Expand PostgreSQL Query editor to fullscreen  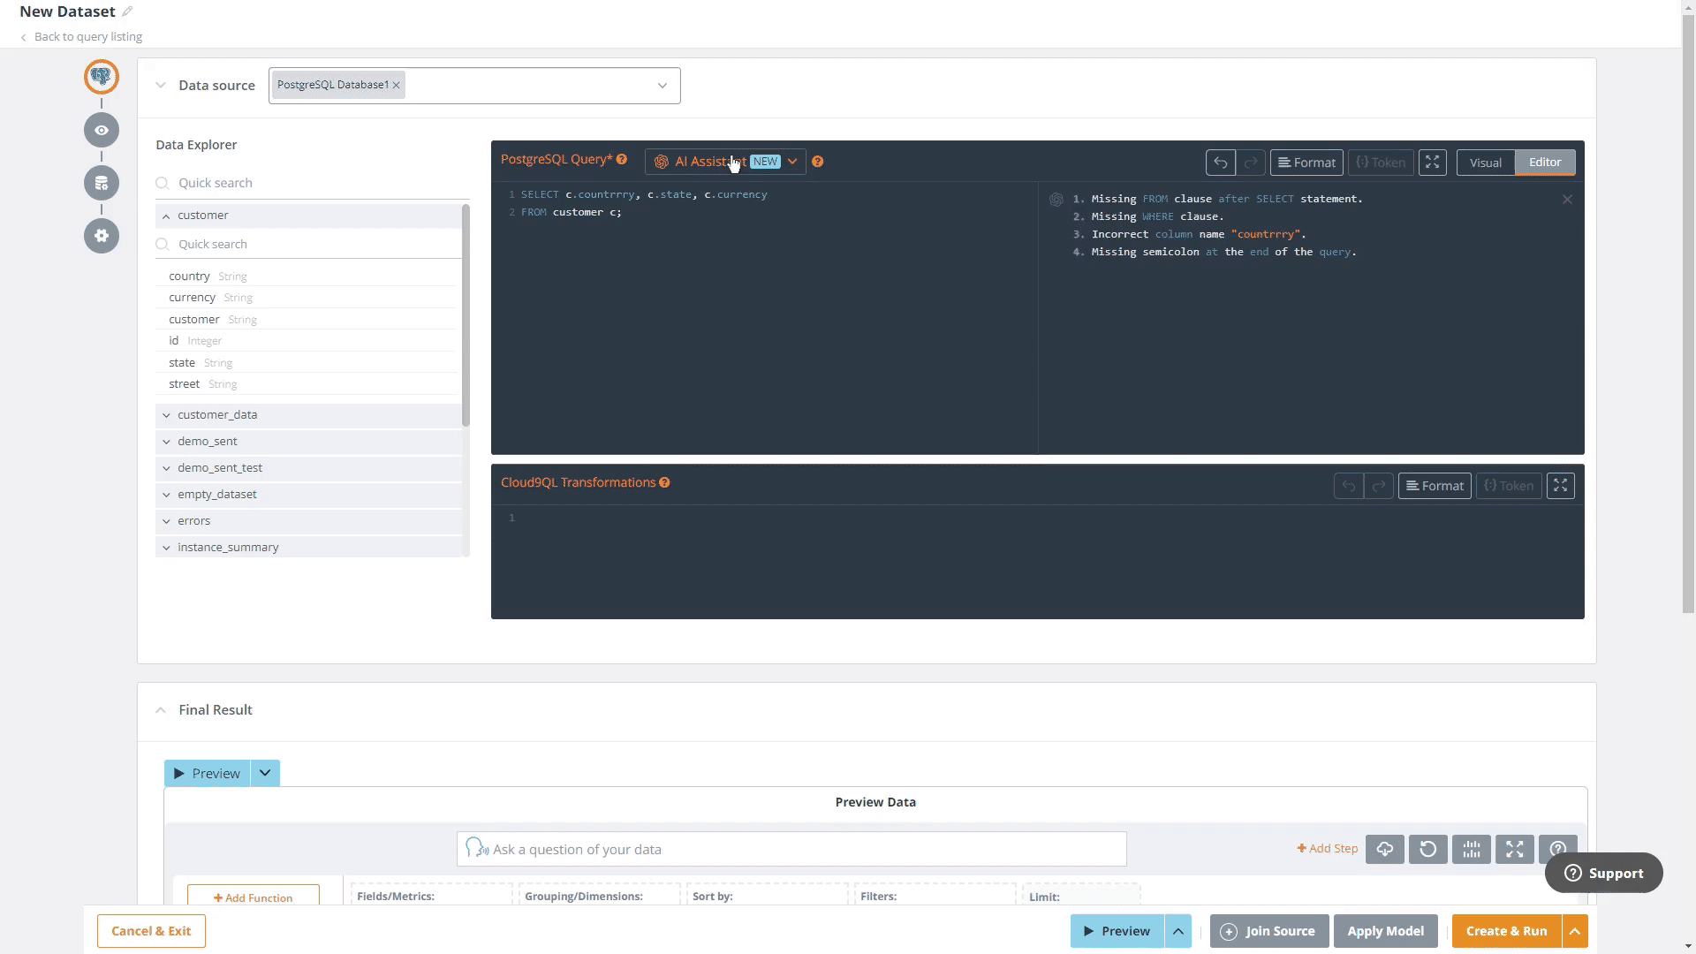click(x=1432, y=163)
